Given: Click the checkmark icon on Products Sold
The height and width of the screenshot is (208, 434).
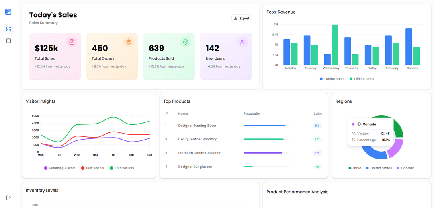Looking at the screenshot, I should pyautogui.click(x=185, y=42).
